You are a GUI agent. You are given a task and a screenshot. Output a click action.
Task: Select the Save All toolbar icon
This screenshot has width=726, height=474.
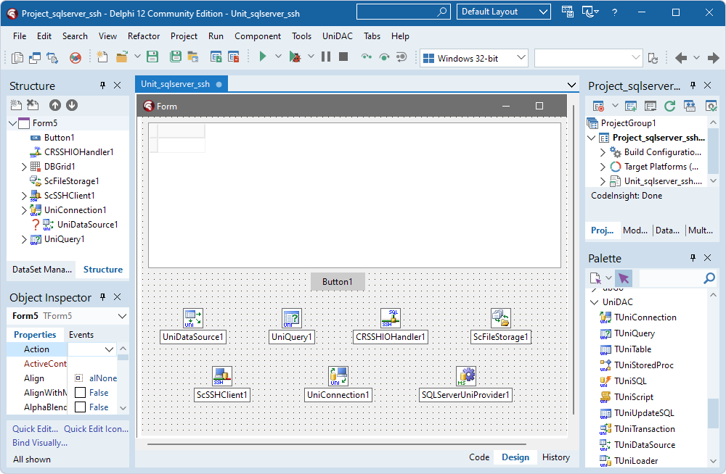click(x=175, y=56)
